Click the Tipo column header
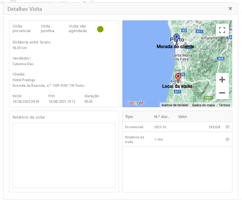The image size is (242, 202). click(129, 117)
